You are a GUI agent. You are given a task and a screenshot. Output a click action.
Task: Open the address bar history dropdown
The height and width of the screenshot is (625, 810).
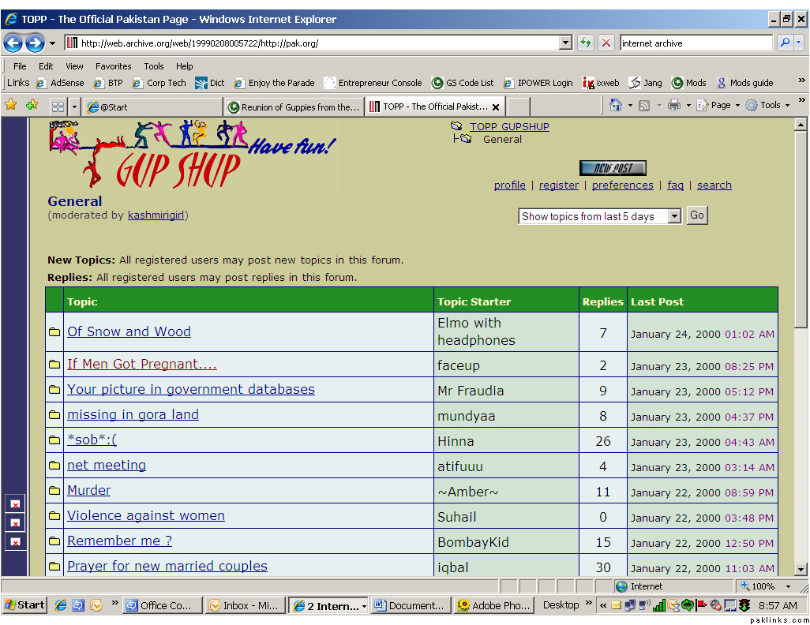click(565, 43)
